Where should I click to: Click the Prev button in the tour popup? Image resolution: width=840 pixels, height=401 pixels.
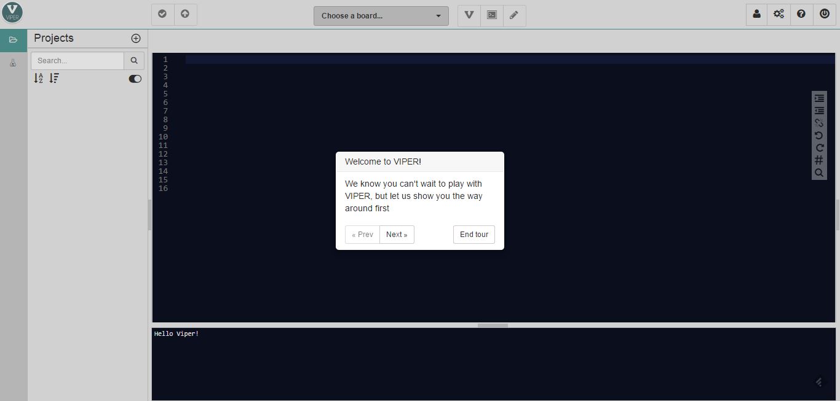click(362, 235)
